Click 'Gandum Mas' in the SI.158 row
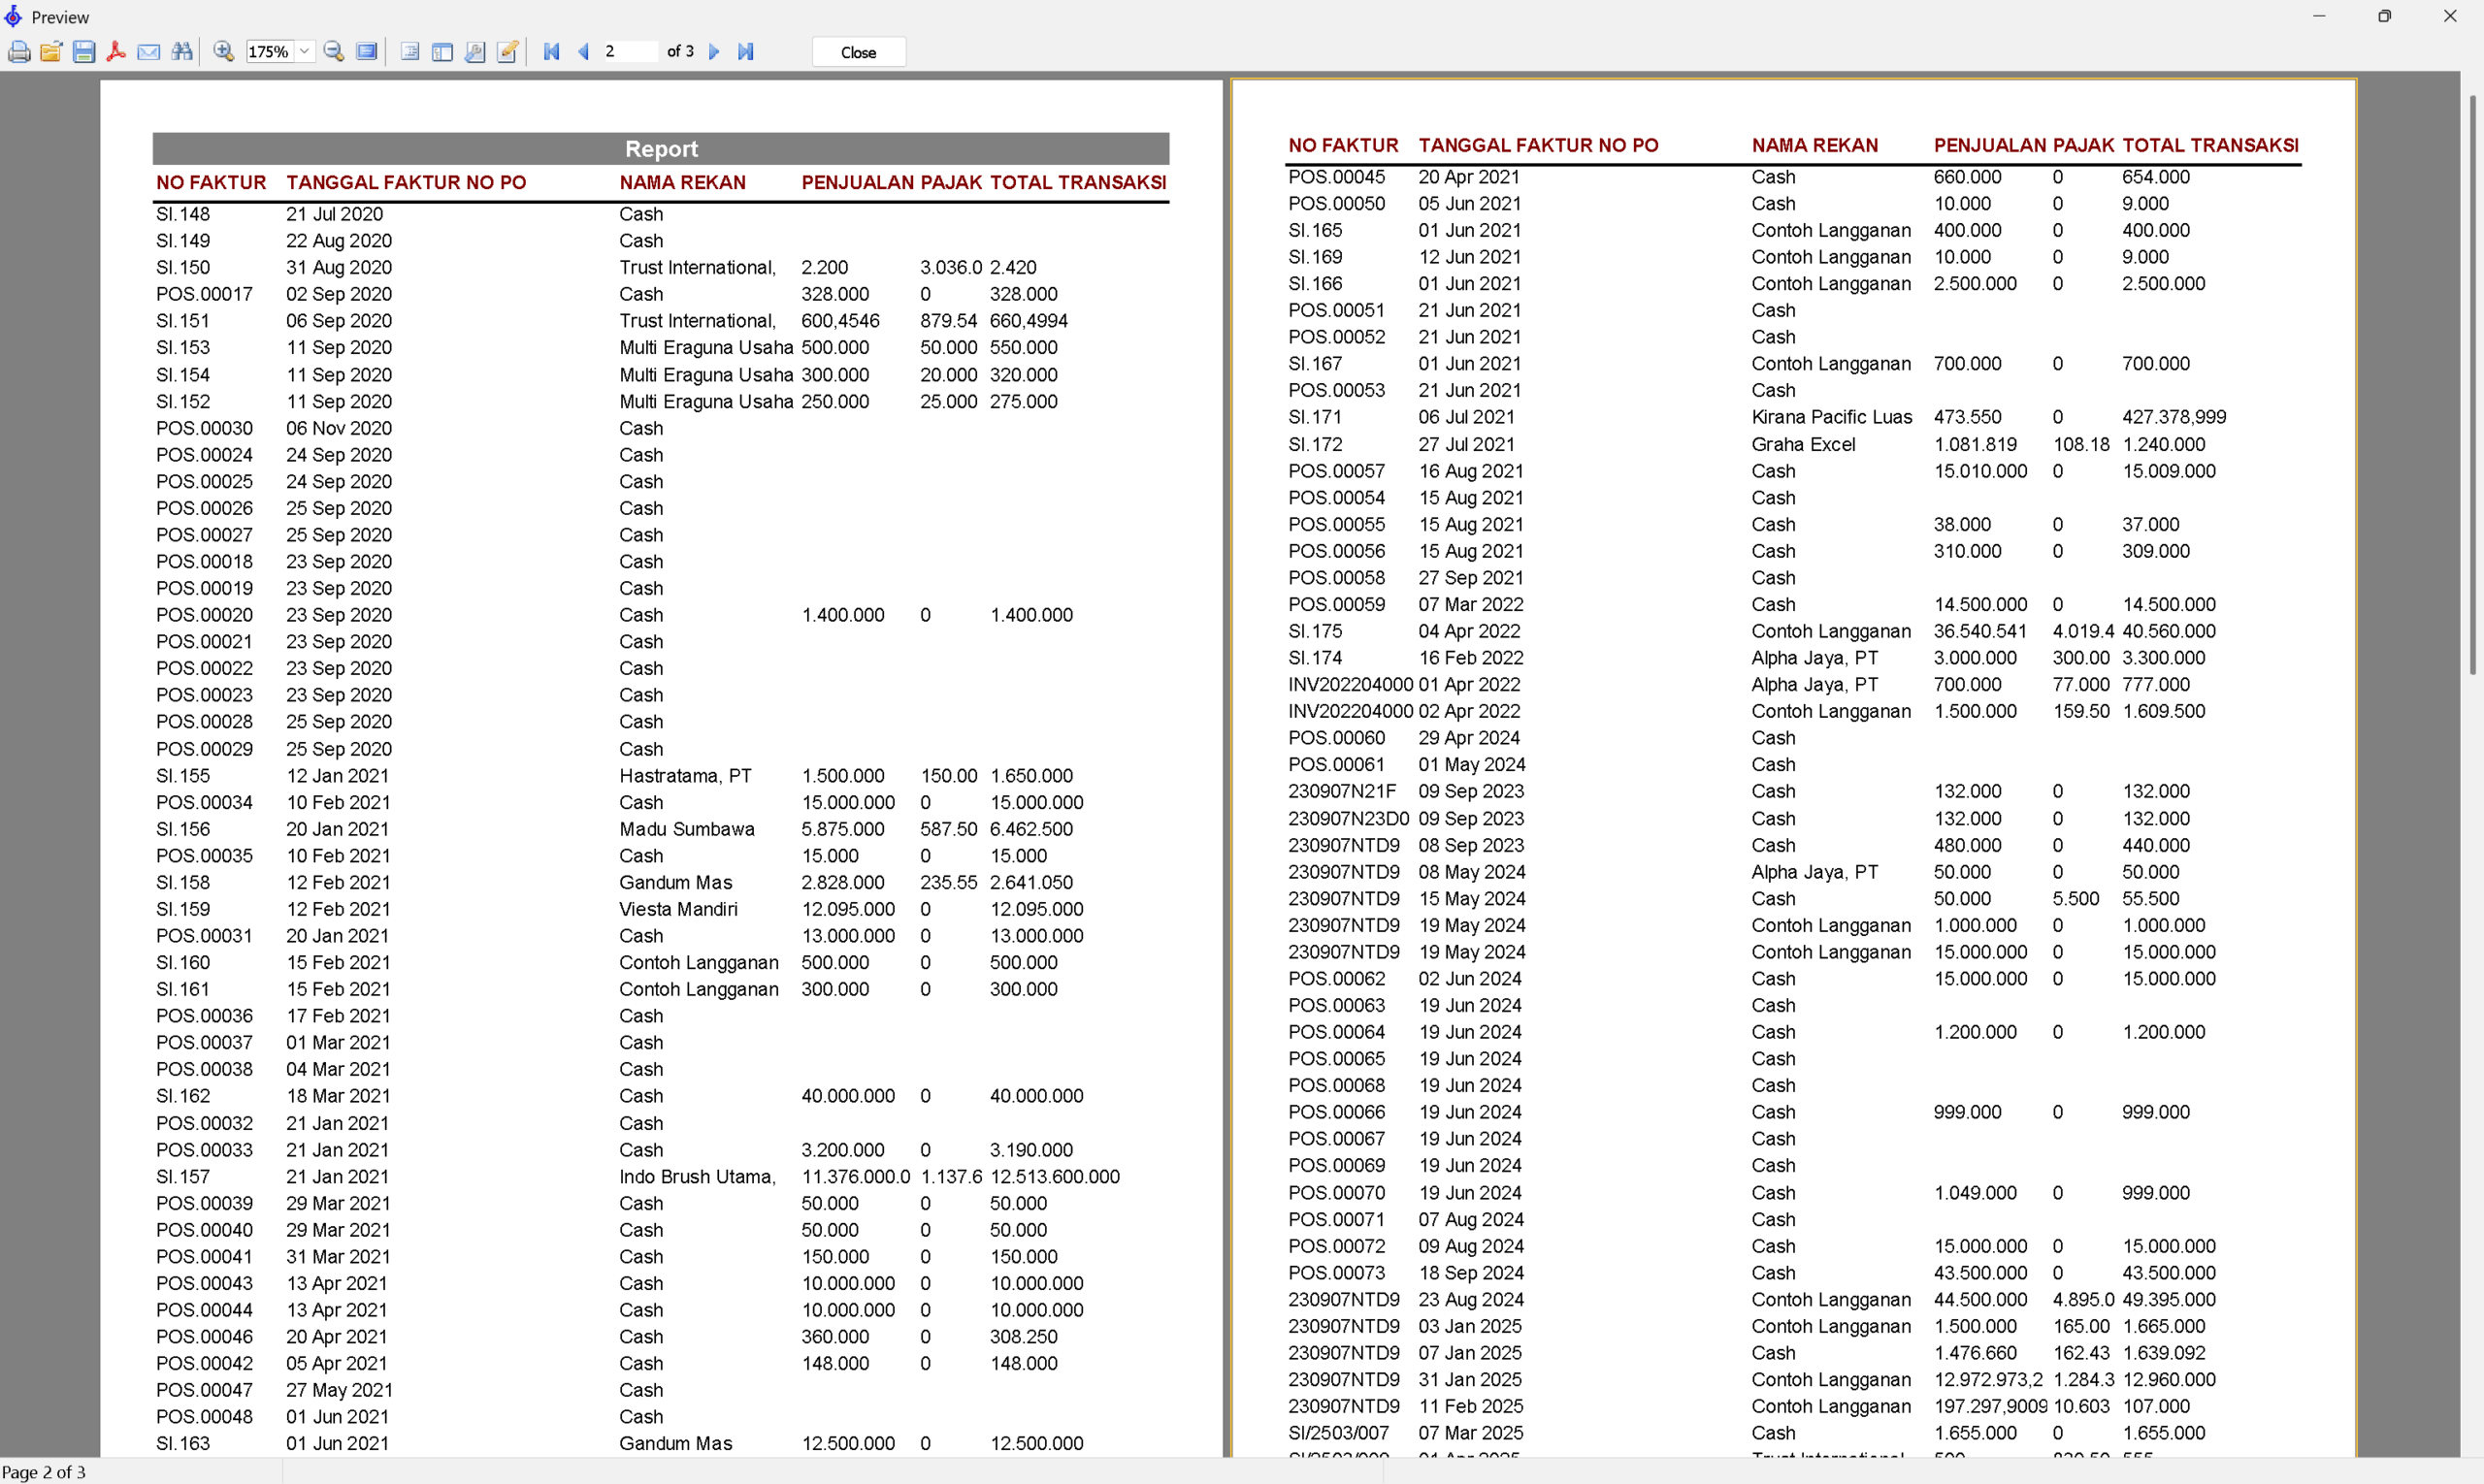2484x1484 pixels. click(x=675, y=883)
